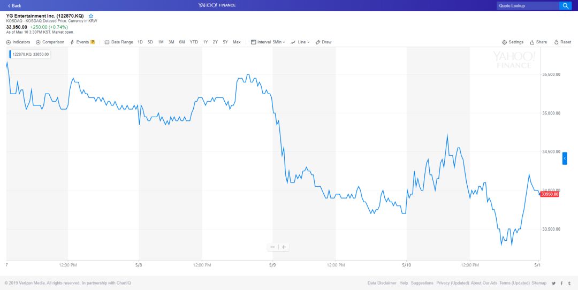The image size is (578, 290).
Task: Reset the chart view
Action: (x=562, y=42)
